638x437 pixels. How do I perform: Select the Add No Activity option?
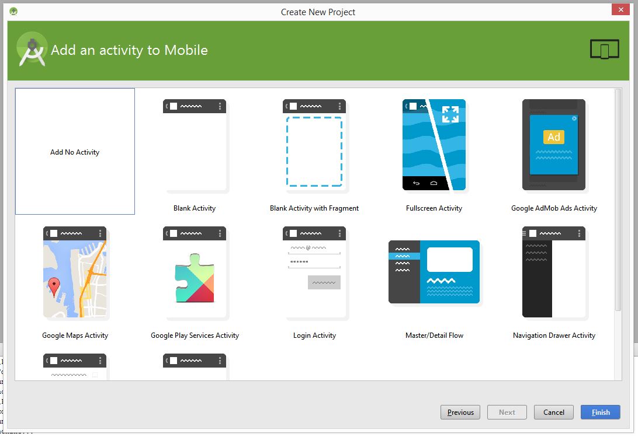[75, 152]
